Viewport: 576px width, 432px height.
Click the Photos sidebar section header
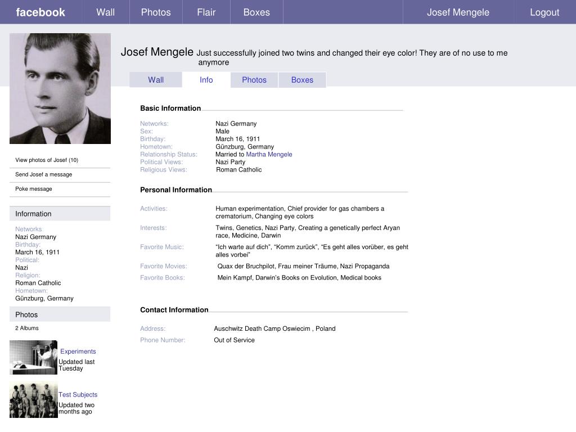coord(60,314)
